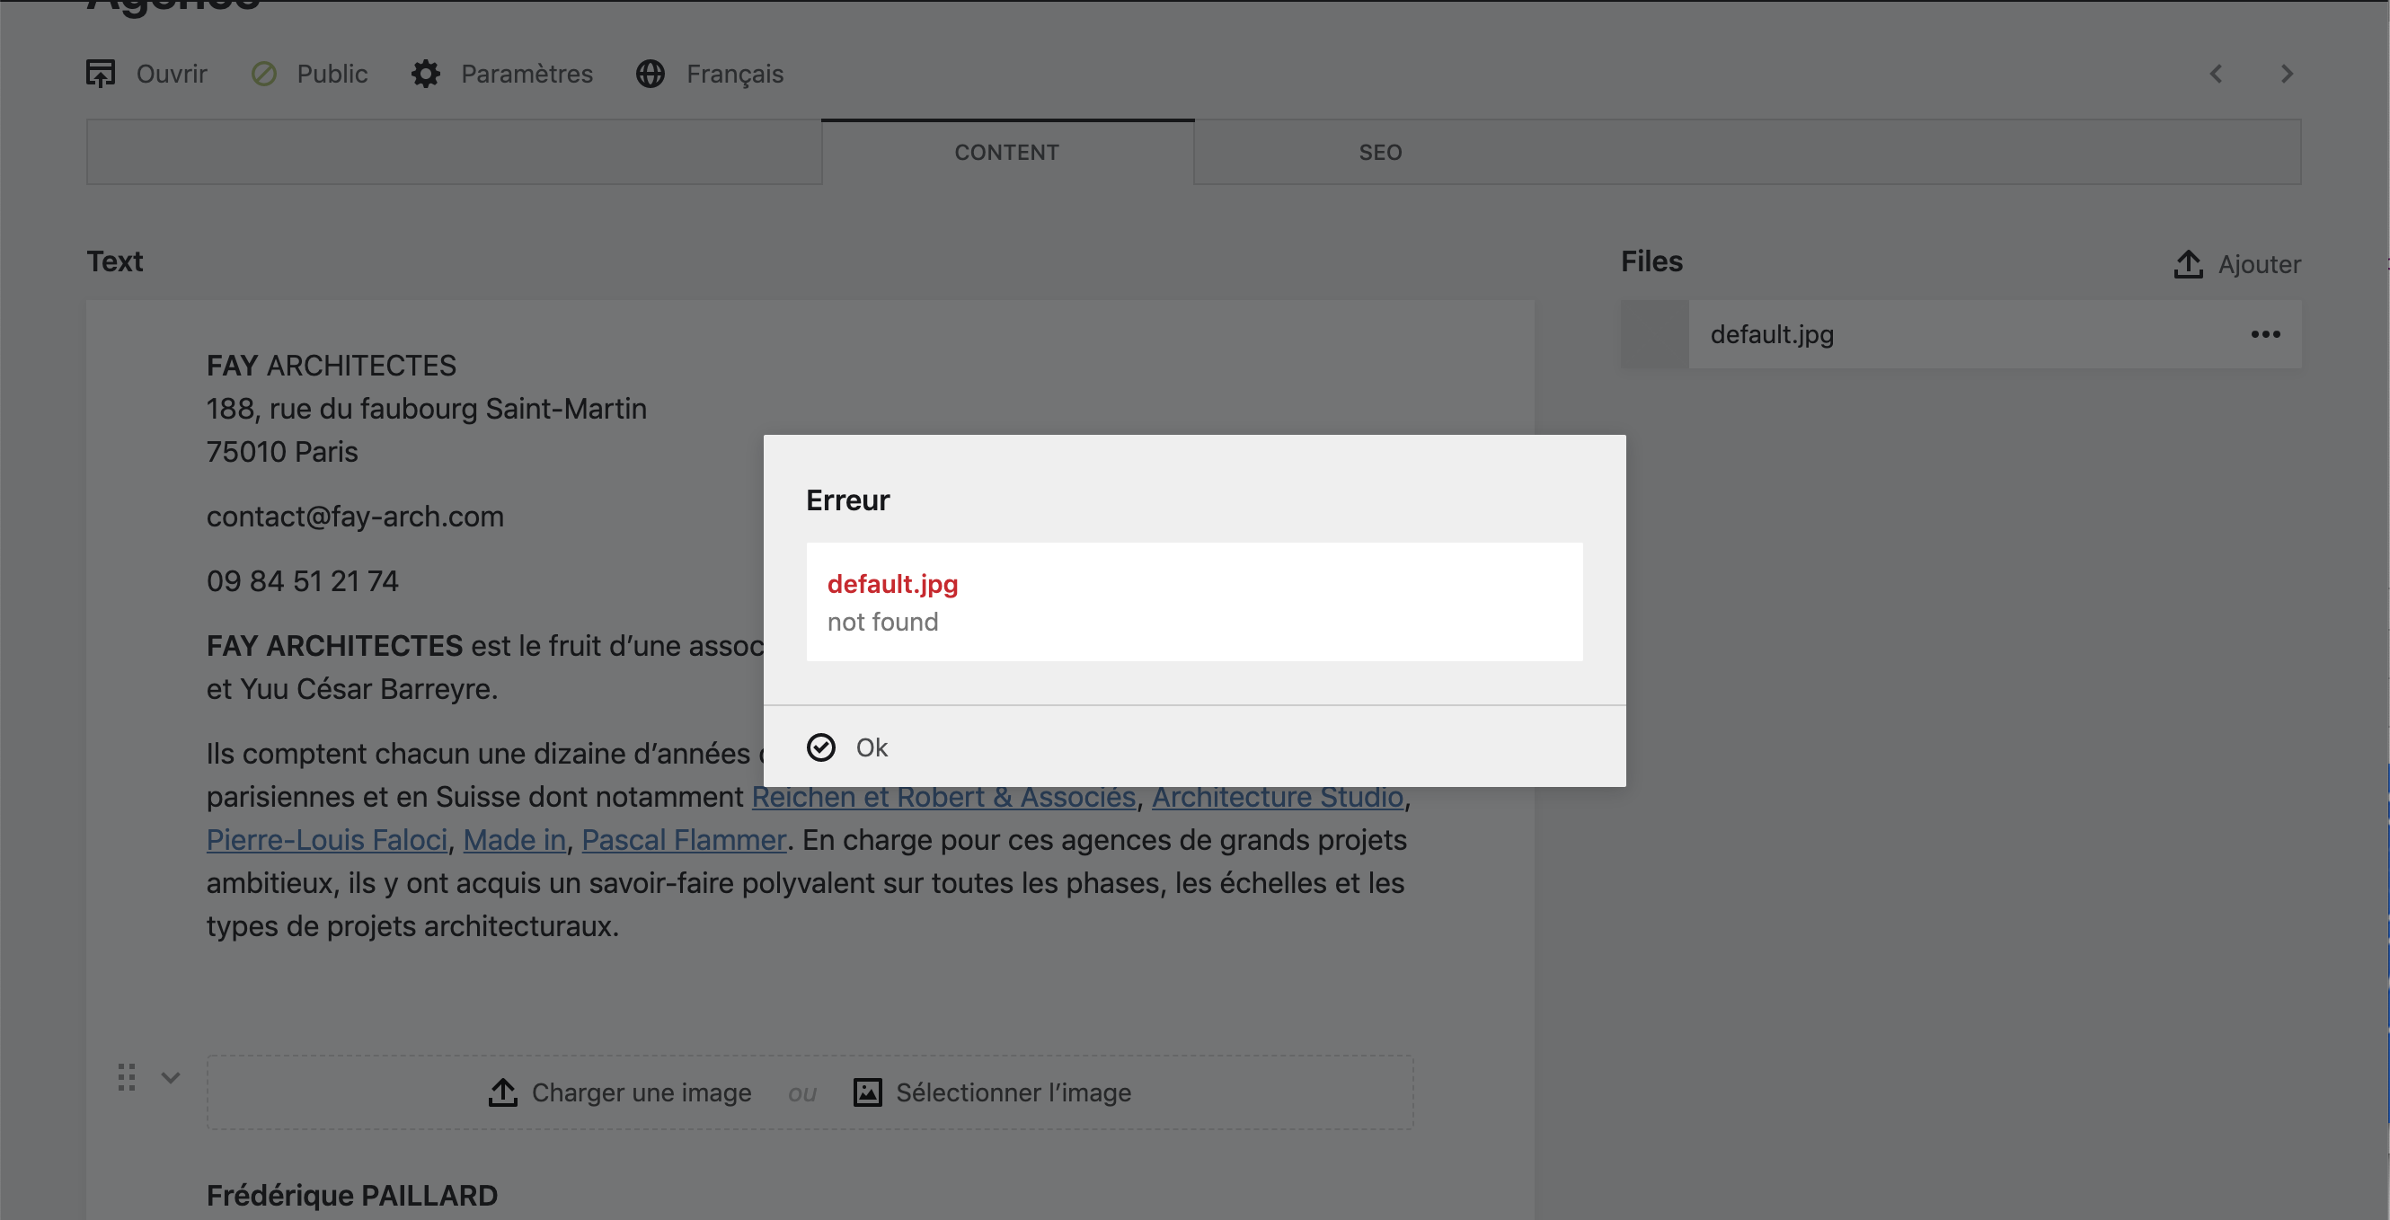2390x1220 pixels.
Task: Select the default.jpg file thumbnail
Action: click(1654, 334)
